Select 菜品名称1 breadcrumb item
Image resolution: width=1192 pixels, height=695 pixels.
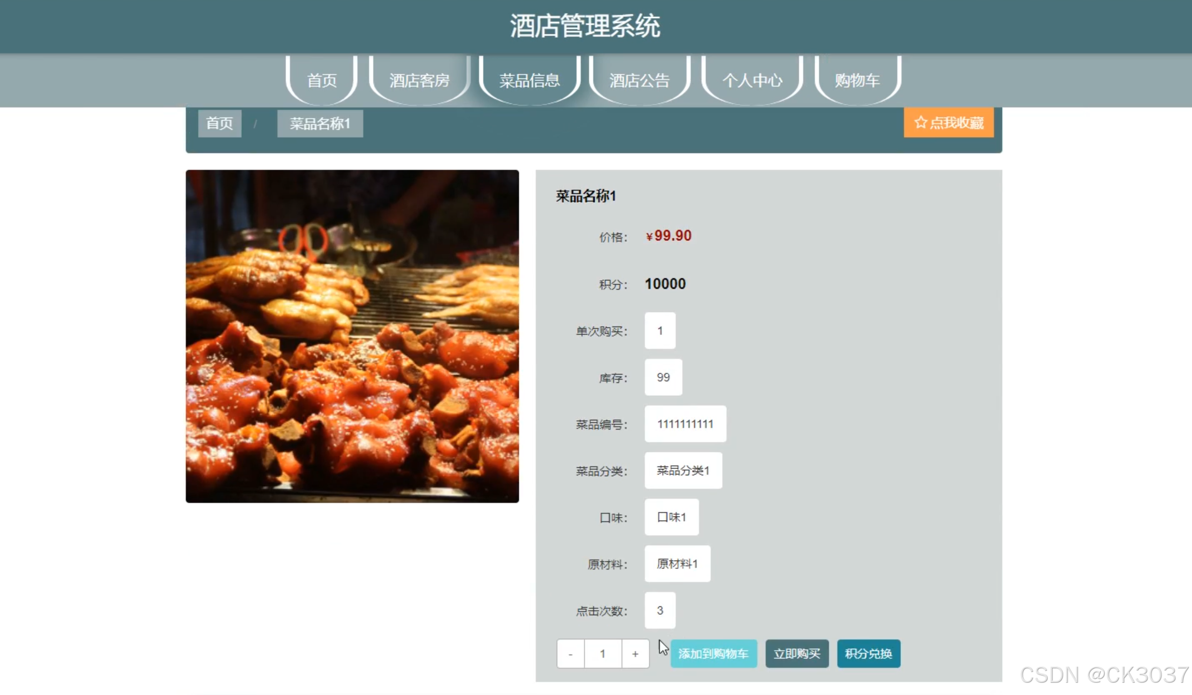pos(319,123)
